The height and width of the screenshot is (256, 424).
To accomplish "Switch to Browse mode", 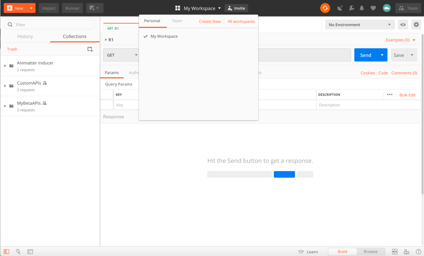I will tap(371, 252).
